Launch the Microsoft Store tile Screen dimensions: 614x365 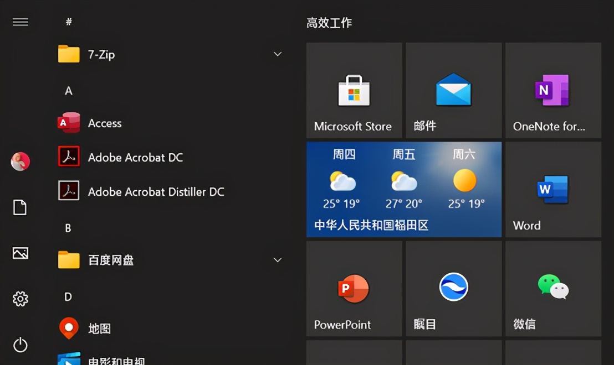click(354, 90)
